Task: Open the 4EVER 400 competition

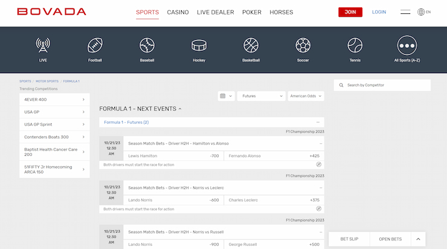Action: coord(54,100)
